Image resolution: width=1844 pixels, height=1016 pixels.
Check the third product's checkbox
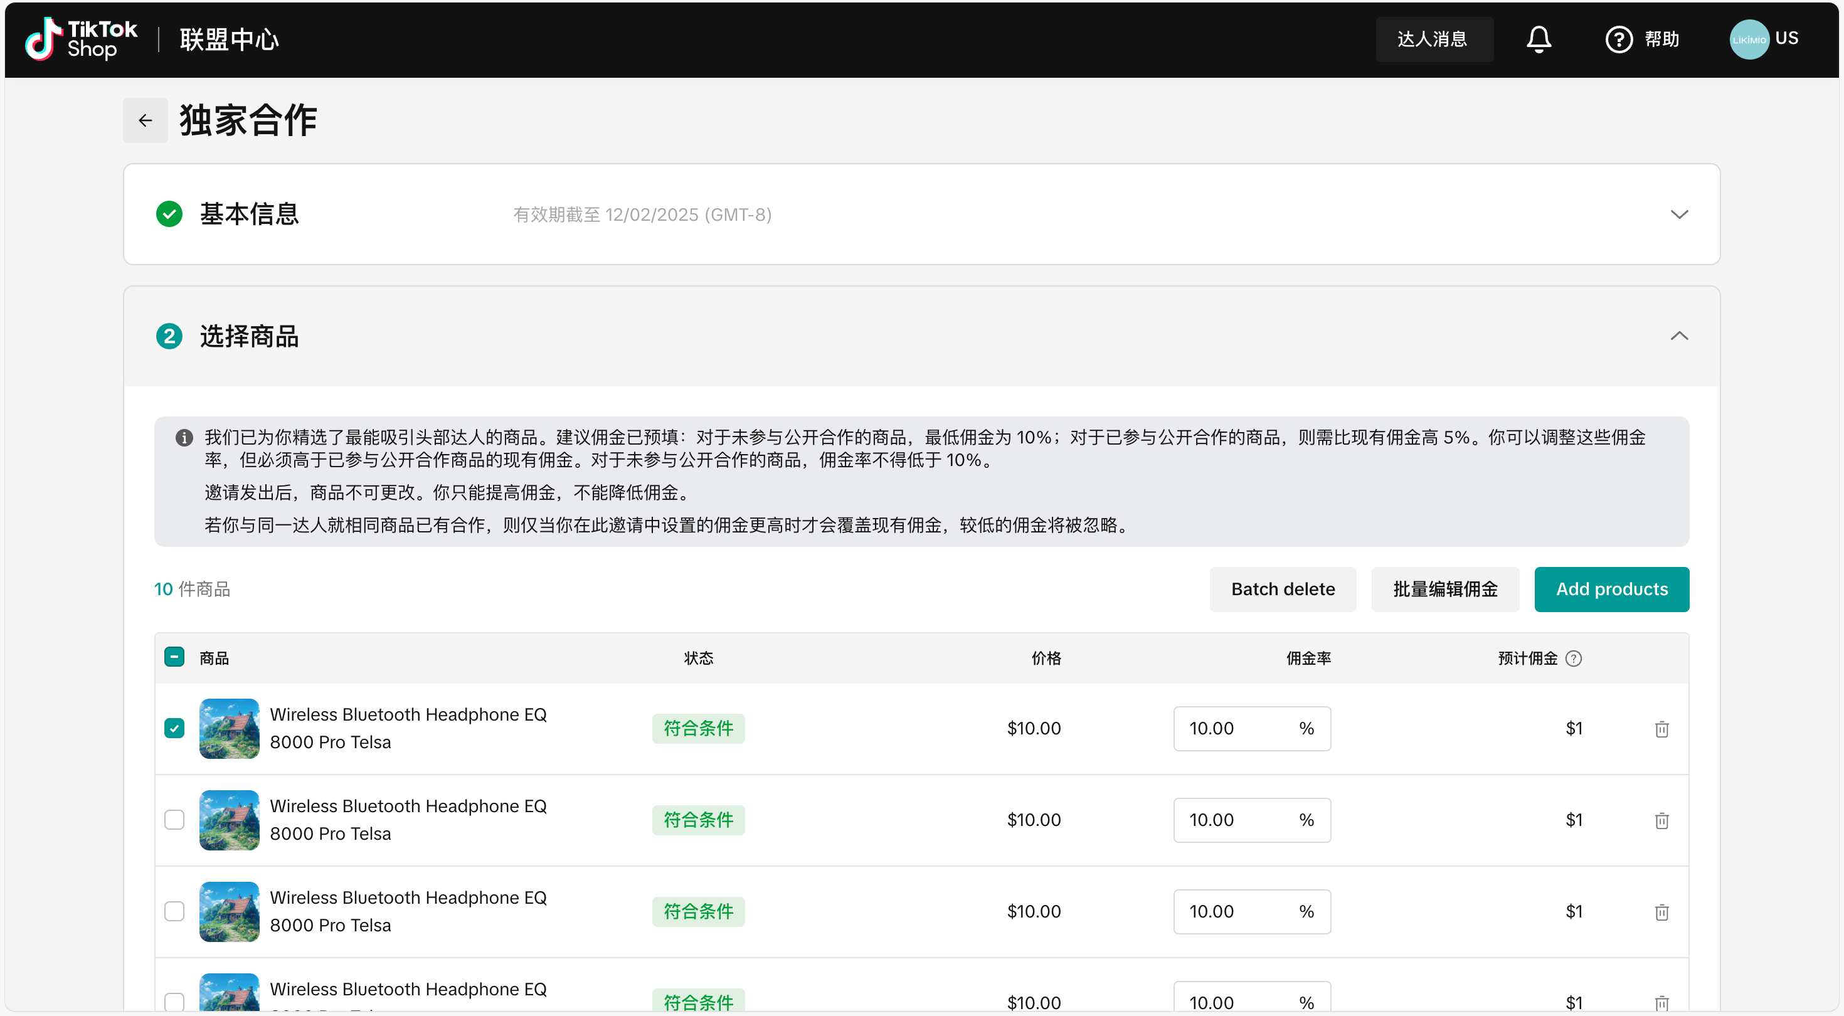point(174,911)
